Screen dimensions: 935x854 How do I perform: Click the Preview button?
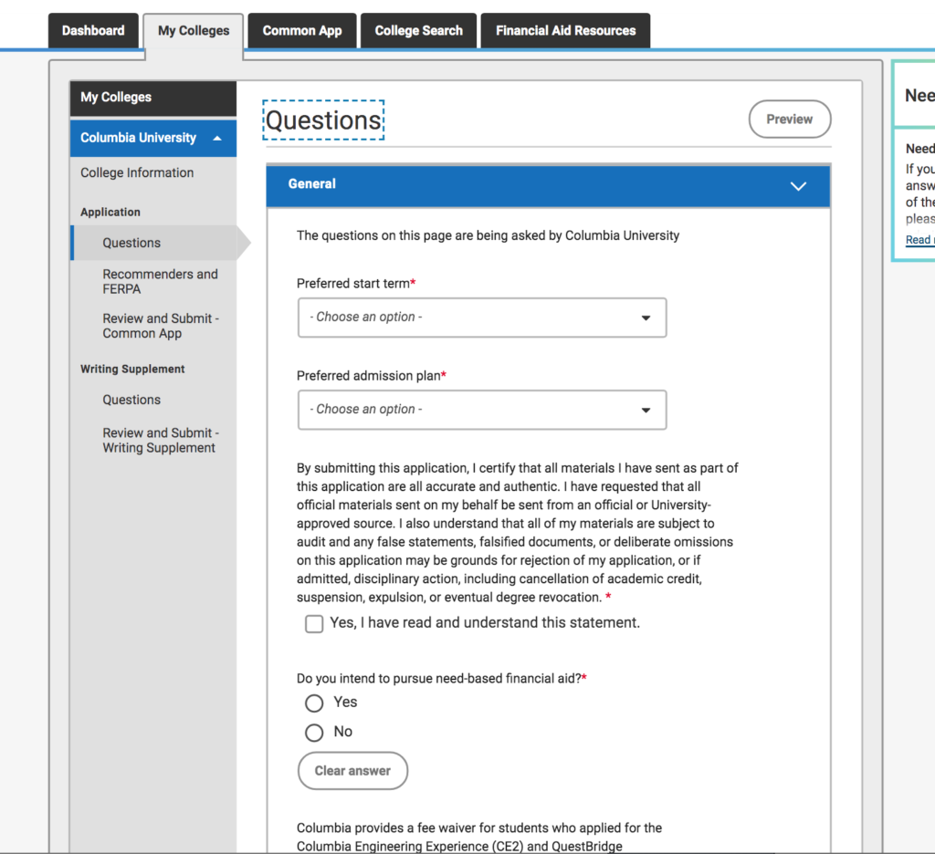coord(790,120)
